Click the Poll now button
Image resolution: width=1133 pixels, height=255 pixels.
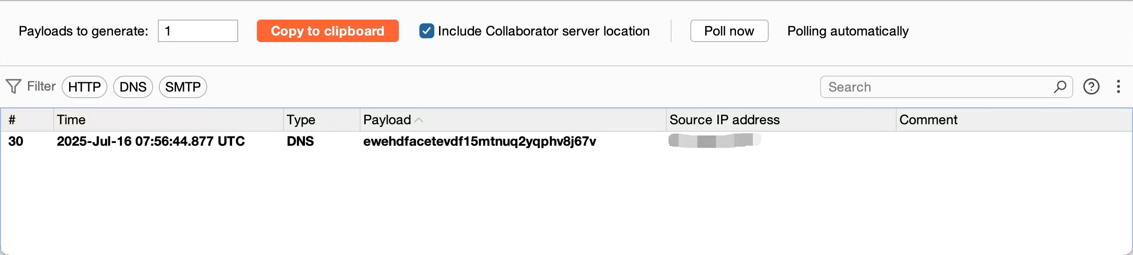(729, 31)
